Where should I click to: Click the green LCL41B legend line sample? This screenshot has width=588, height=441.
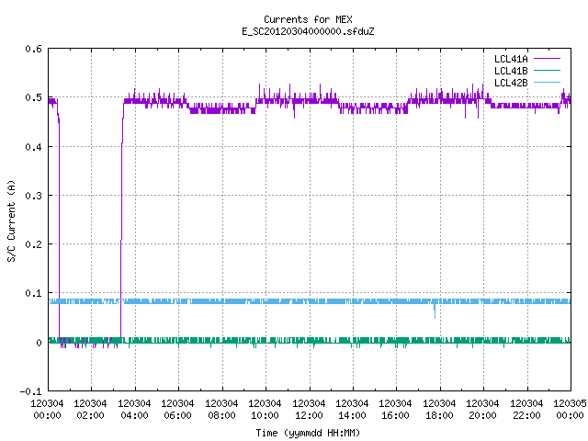547,71
